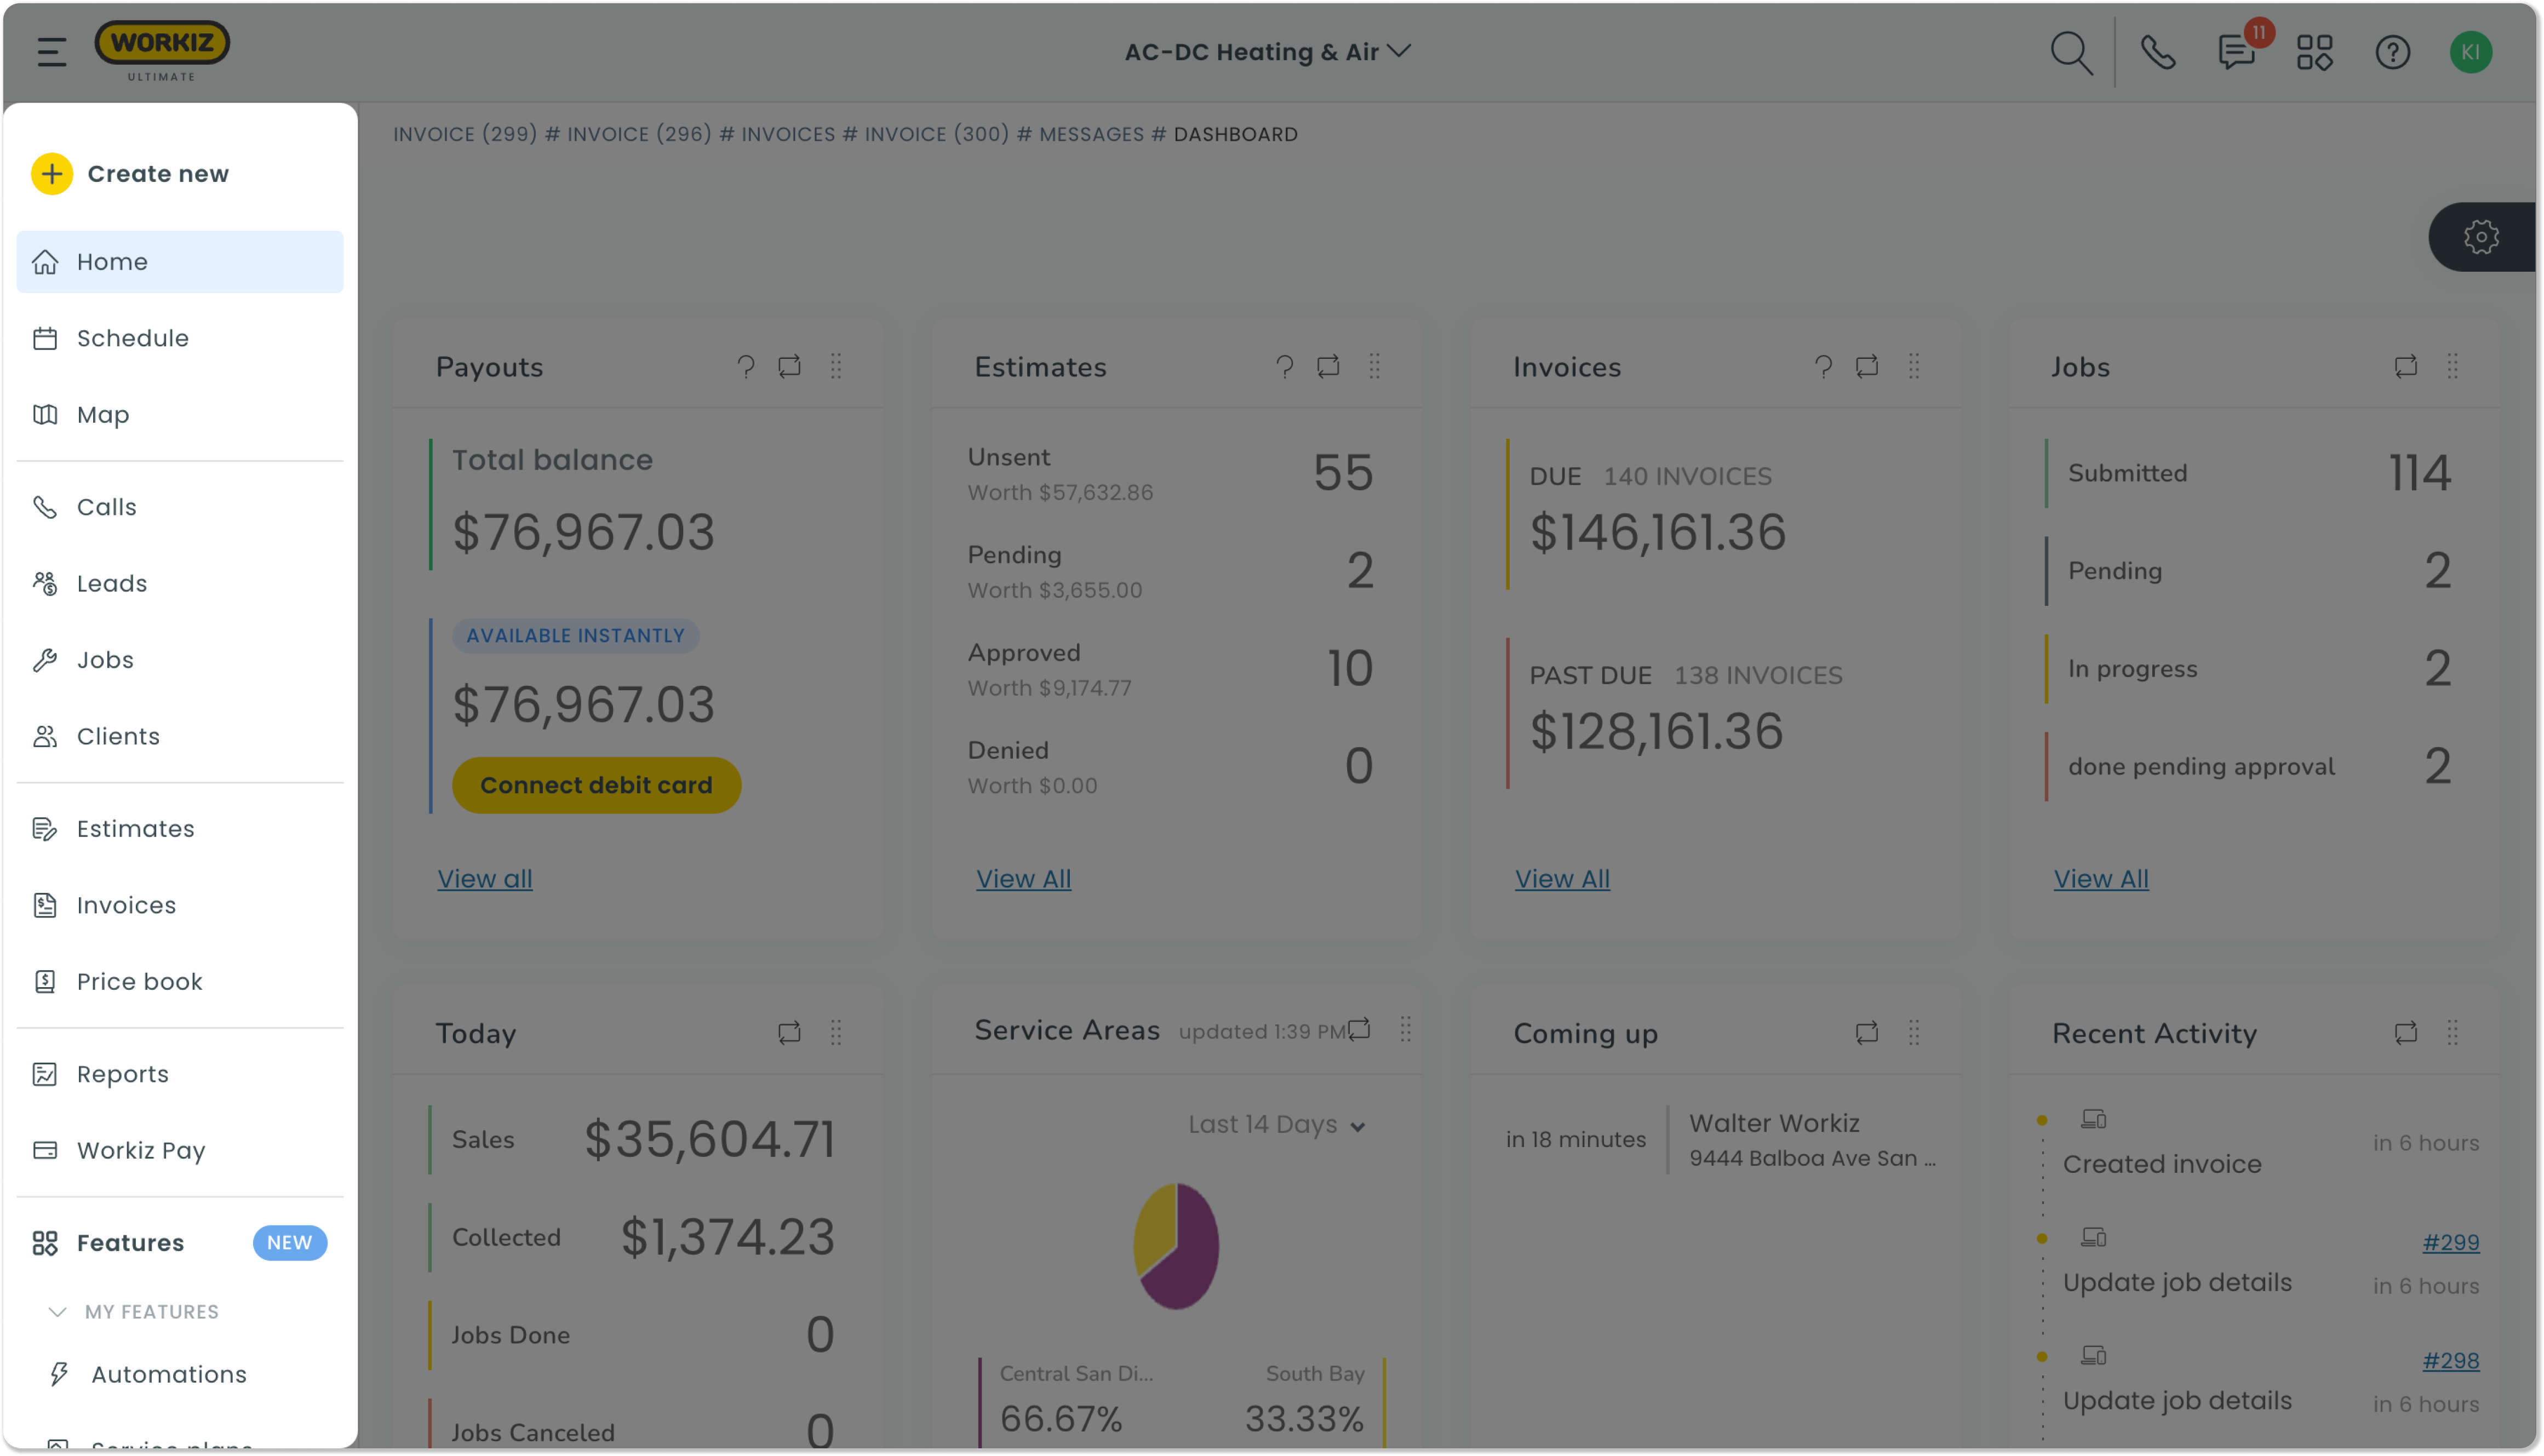Open the apps grid icon near the avatar

click(x=2314, y=52)
